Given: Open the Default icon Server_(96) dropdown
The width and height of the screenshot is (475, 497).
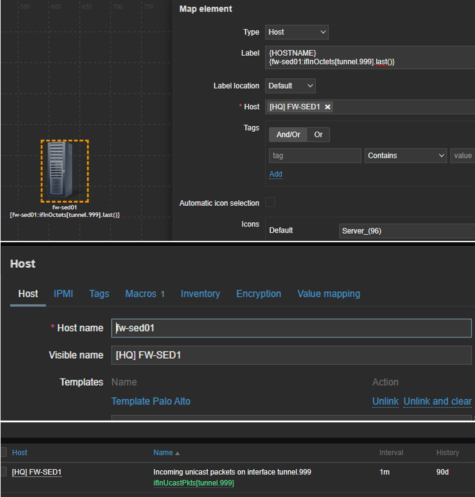Looking at the screenshot, I should 407,231.
